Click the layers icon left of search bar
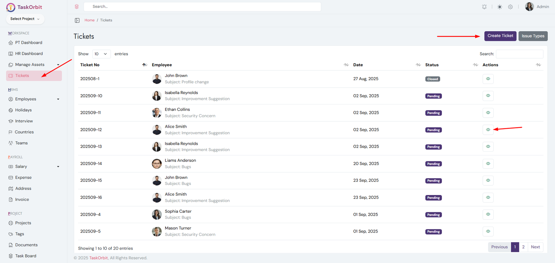555x263 pixels. coord(77,7)
